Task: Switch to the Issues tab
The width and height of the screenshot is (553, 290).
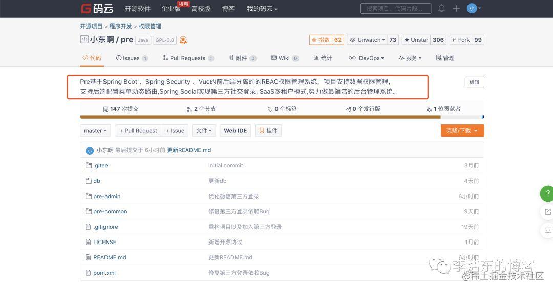Action: [132, 58]
